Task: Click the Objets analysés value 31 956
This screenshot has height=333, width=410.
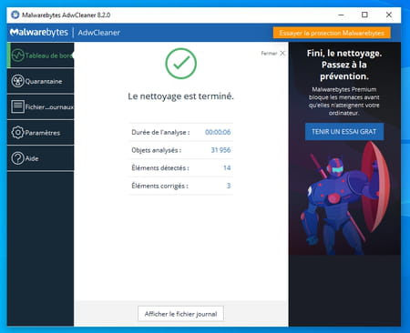Action: (220, 150)
